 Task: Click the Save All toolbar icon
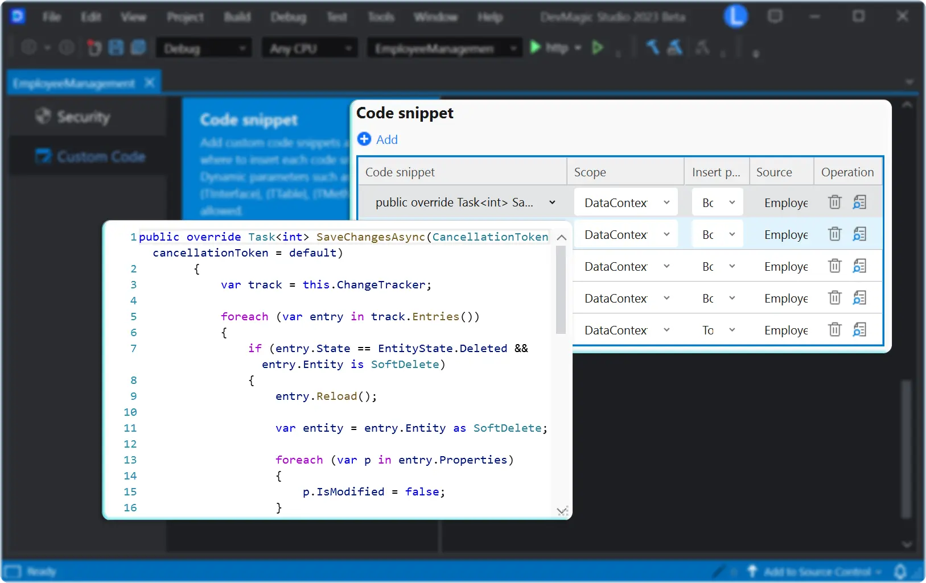coord(138,48)
